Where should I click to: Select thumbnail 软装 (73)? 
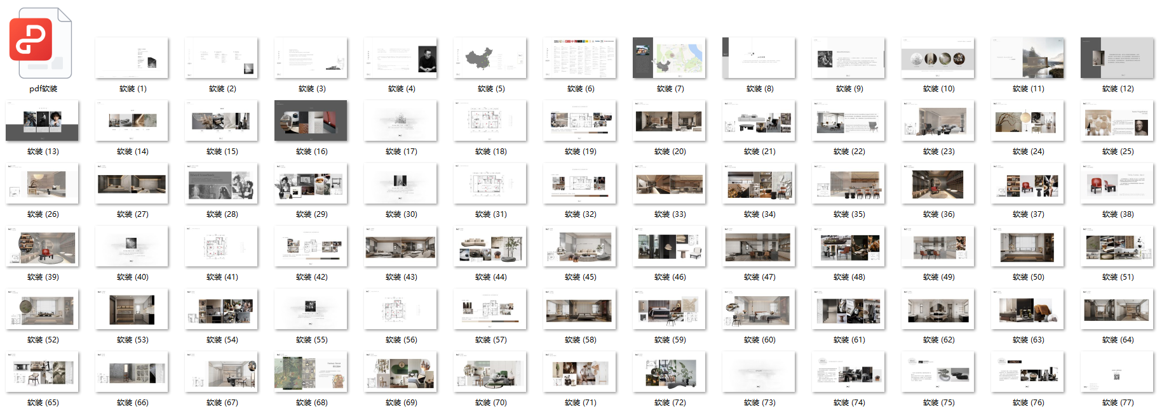[x=759, y=372]
